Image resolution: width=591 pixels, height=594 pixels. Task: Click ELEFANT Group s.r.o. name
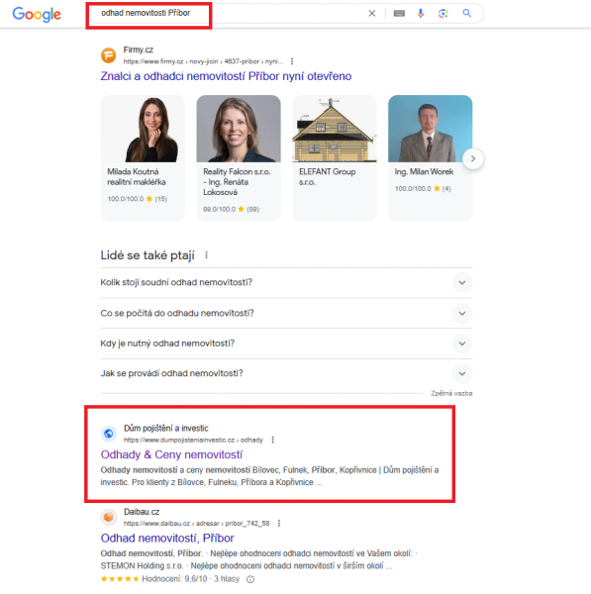point(327,177)
